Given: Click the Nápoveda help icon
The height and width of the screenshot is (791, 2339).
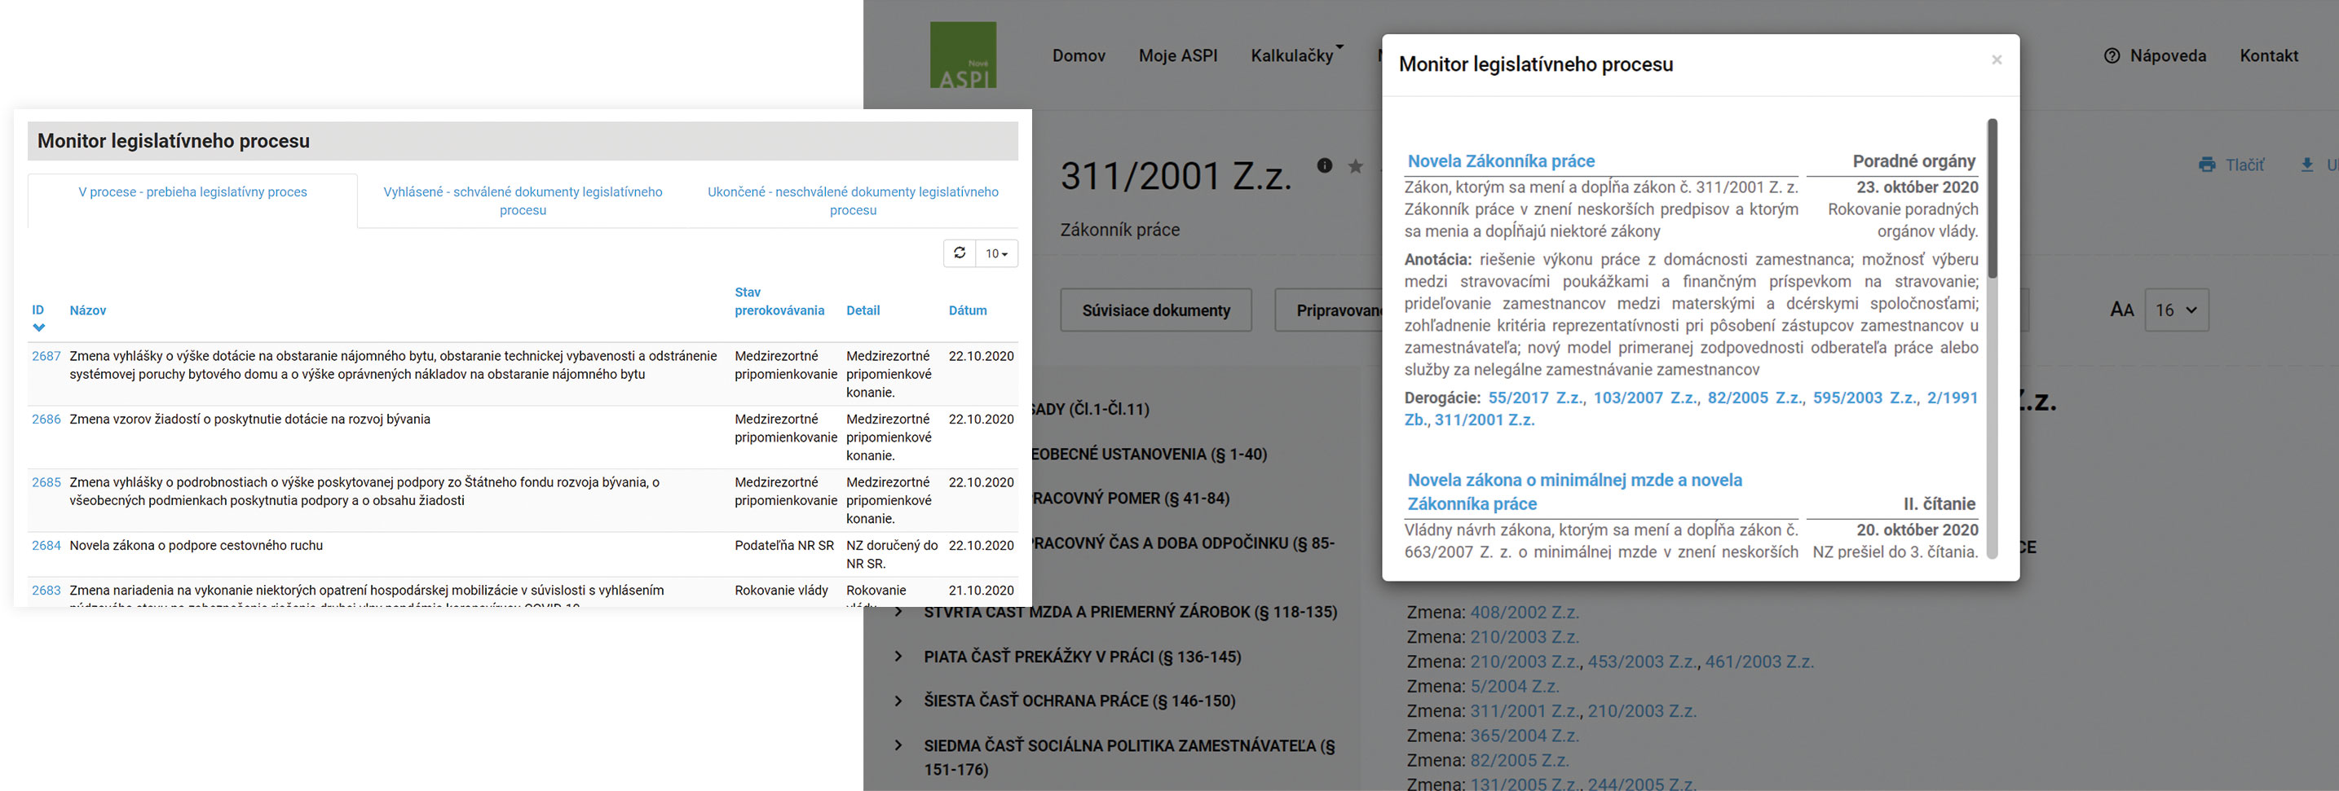Looking at the screenshot, I should coord(2112,56).
